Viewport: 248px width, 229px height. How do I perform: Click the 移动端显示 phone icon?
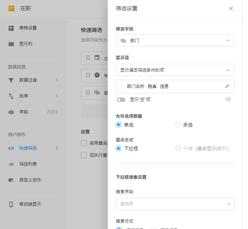pos(11,204)
